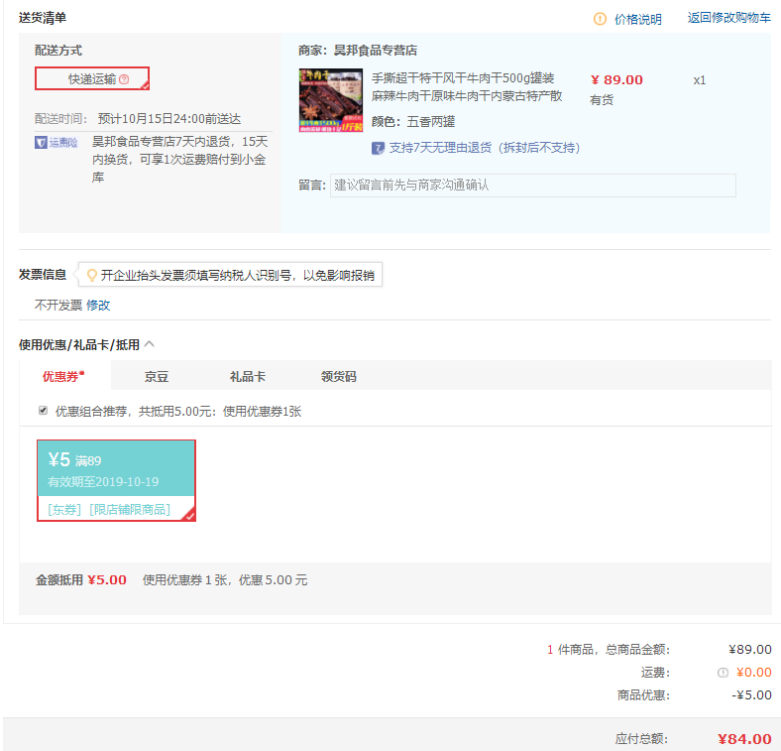Screen dimensions: 781x751
Task: Focus the 留言 message input field
Action: coord(533,185)
